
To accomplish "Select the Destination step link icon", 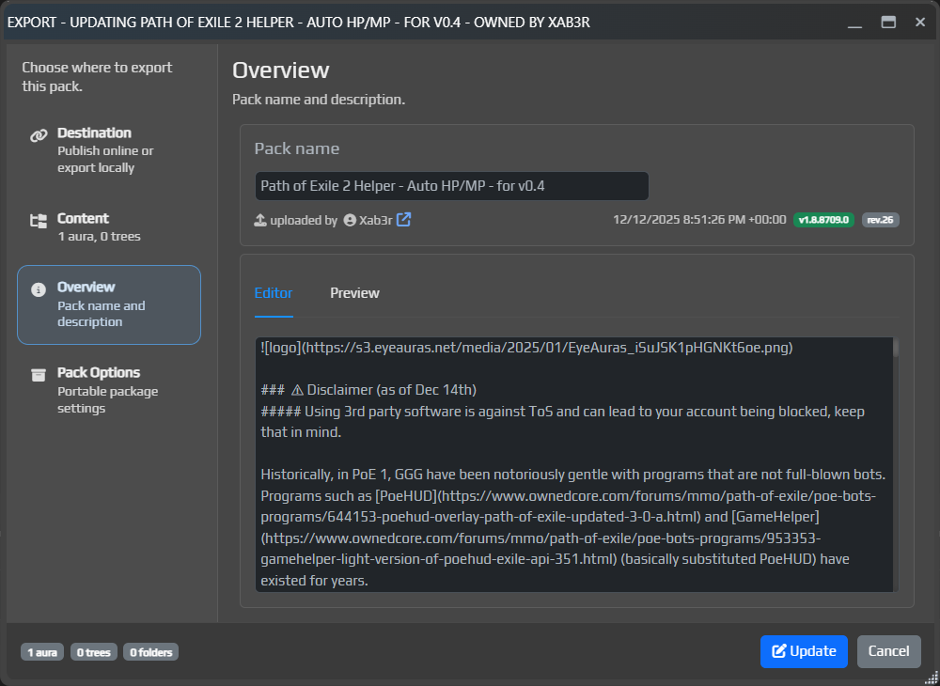I will pyautogui.click(x=39, y=133).
